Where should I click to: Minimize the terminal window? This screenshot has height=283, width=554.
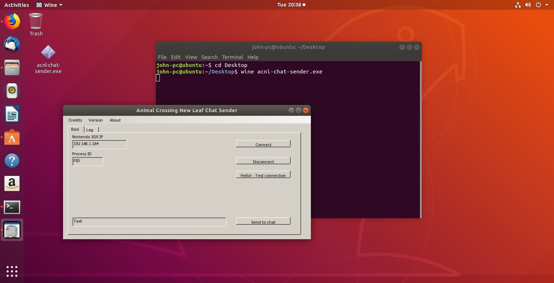[402, 47]
